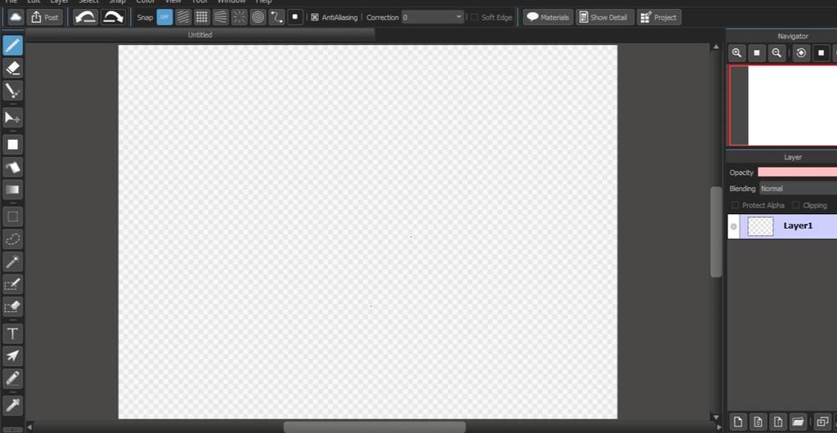Image resolution: width=837 pixels, height=433 pixels.
Task: Toggle the Snap Off button
Action: click(165, 17)
